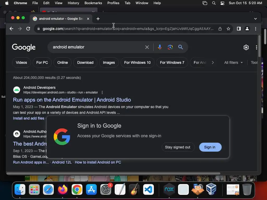Open Spotlight search in menu bar
The image size is (267, 200).
214,3
